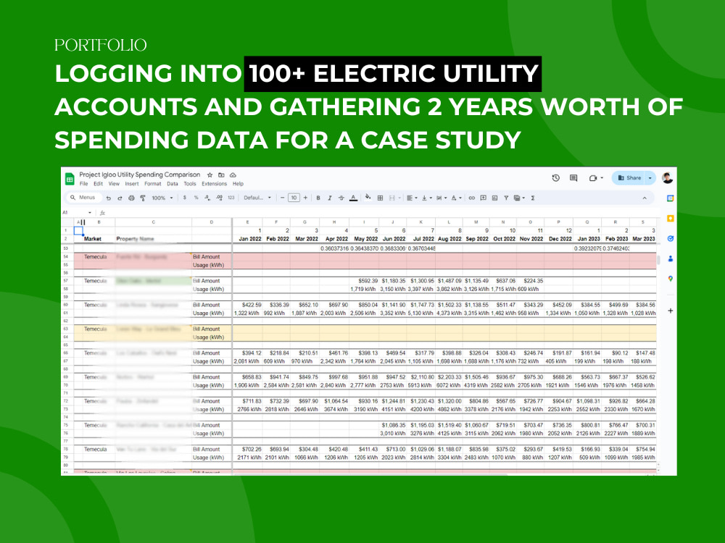Format as currency with dollar icon
Screen dimensions: 725x543
tap(184, 198)
